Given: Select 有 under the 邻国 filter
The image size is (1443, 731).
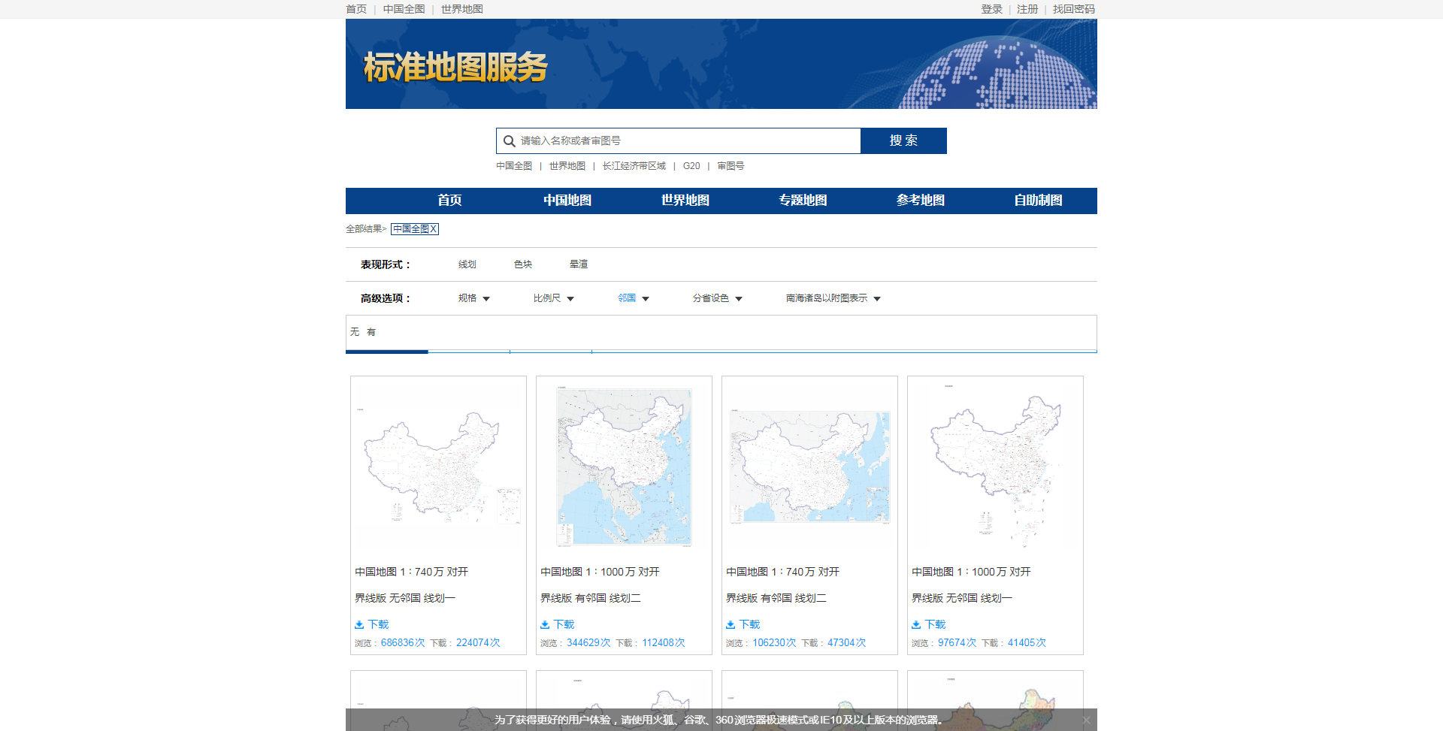Looking at the screenshot, I should pyautogui.click(x=370, y=331).
